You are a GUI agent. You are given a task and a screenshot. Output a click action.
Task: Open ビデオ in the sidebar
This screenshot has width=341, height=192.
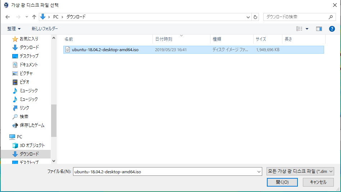21,82
